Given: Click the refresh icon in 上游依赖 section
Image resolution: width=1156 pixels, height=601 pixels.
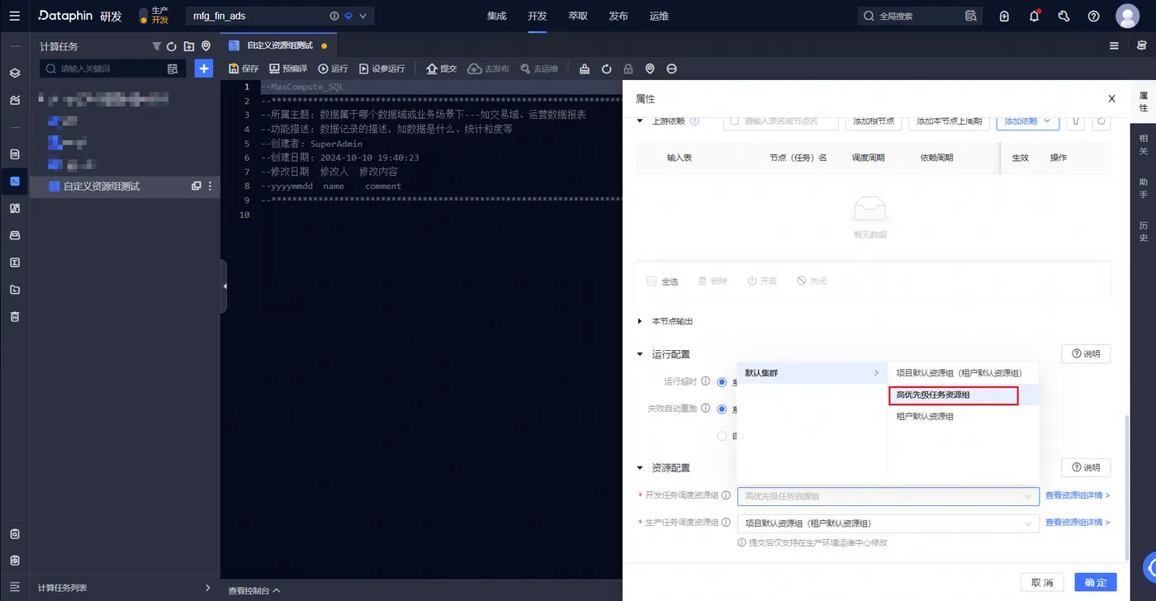Looking at the screenshot, I should point(1101,121).
